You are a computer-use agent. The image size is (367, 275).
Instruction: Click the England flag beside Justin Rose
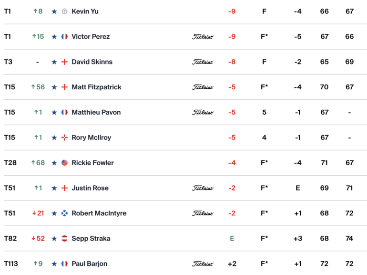pos(64,188)
